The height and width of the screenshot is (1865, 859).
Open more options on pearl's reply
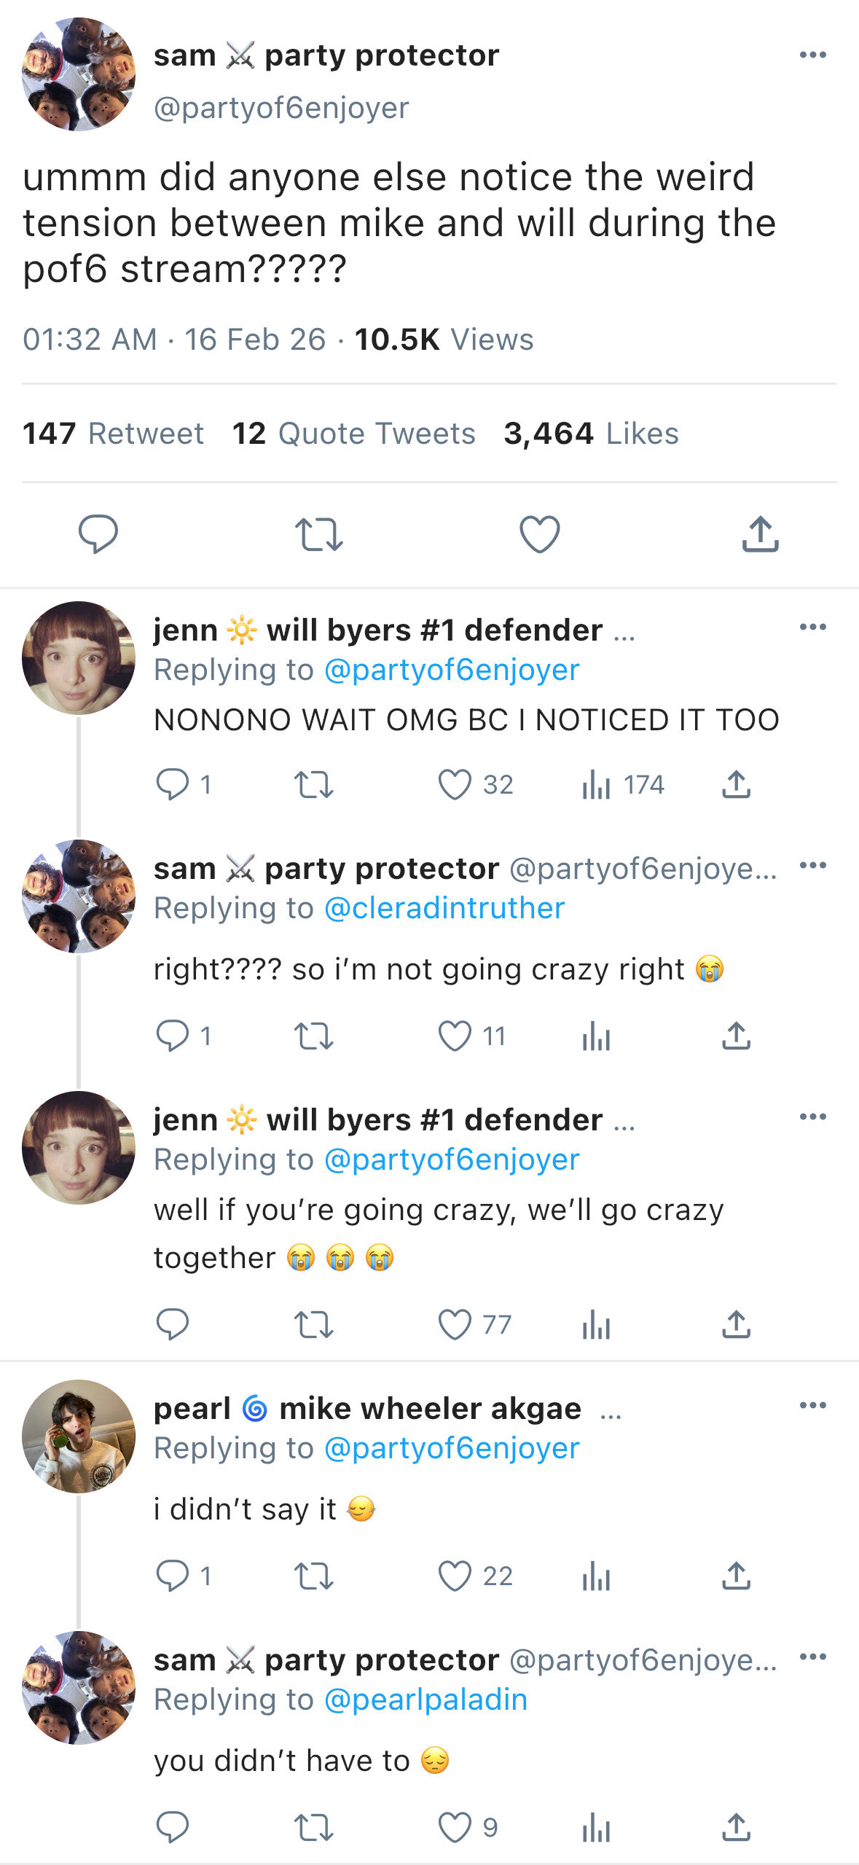click(812, 1405)
